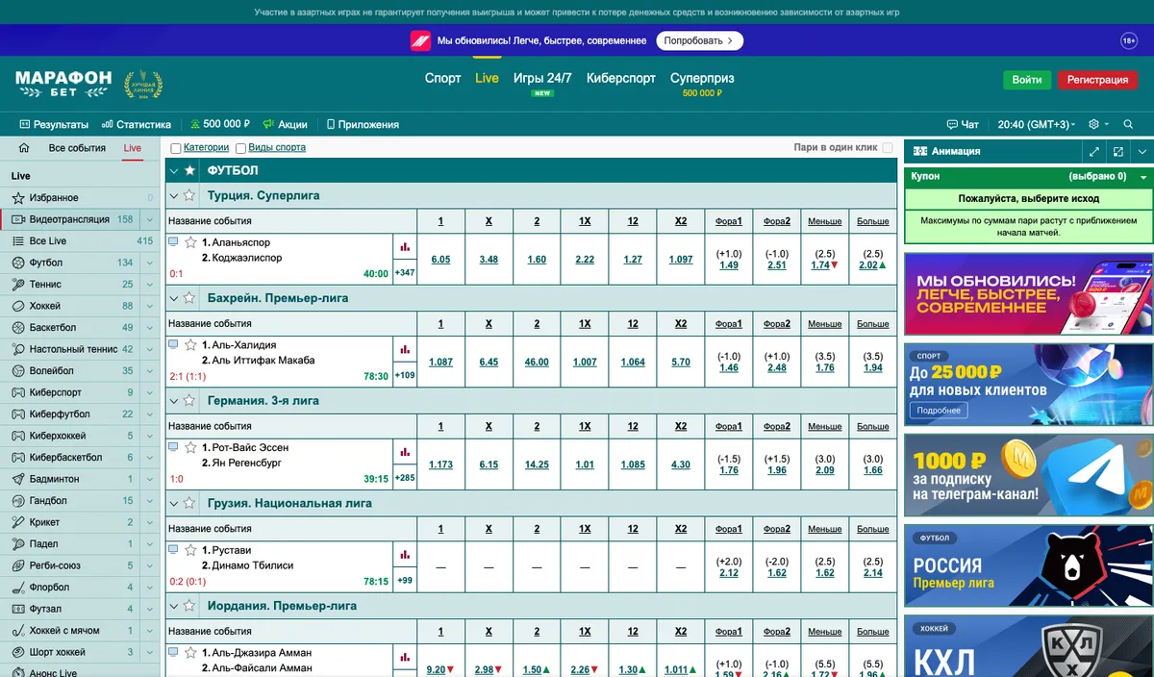The image size is (1154, 677).
Task: Click the 6.05 odds for Аланьяспор win
Action: pyautogui.click(x=440, y=260)
